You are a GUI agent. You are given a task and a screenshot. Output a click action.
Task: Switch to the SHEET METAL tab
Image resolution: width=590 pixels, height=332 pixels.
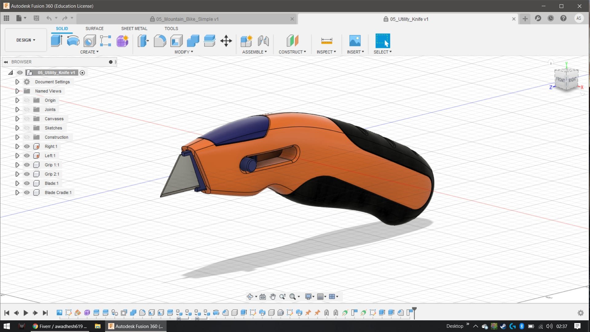click(134, 28)
